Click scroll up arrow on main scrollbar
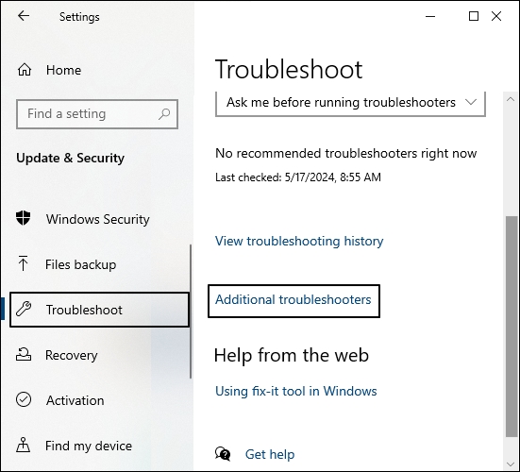The height and width of the screenshot is (472, 520). pos(512,99)
